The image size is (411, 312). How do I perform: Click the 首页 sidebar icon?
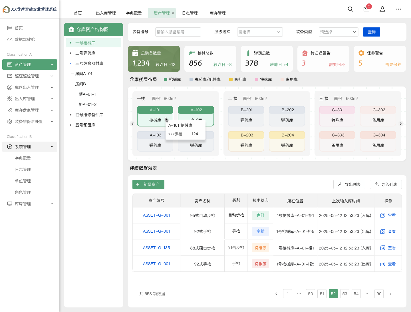coord(10,28)
